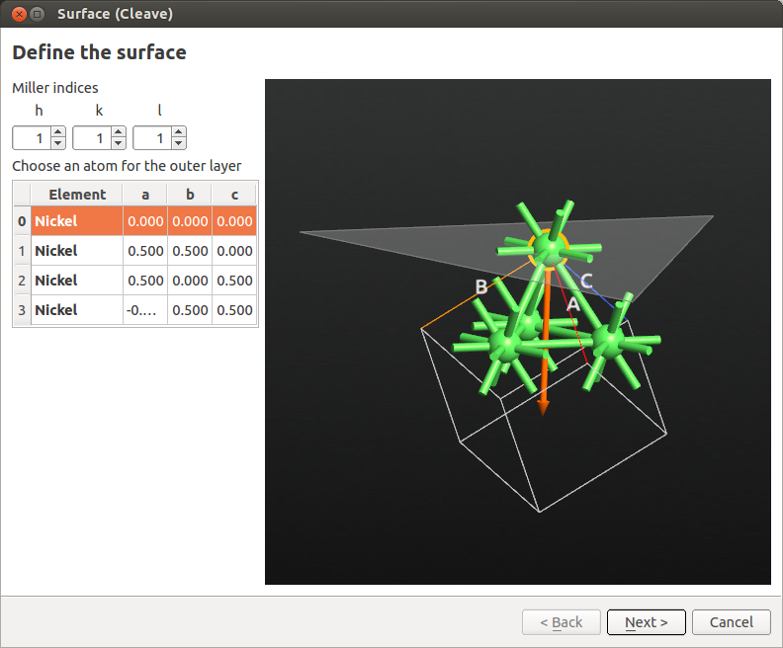Select Nickel atom row 2
Viewport: 783px width, 648px height.
point(143,281)
